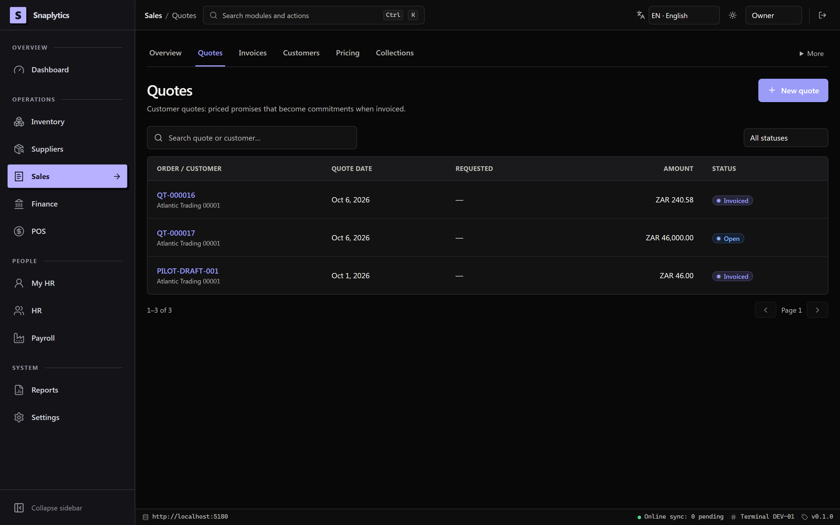The image size is (840, 525).
Task: Click the Finance bank icon
Action: pos(19,204)
